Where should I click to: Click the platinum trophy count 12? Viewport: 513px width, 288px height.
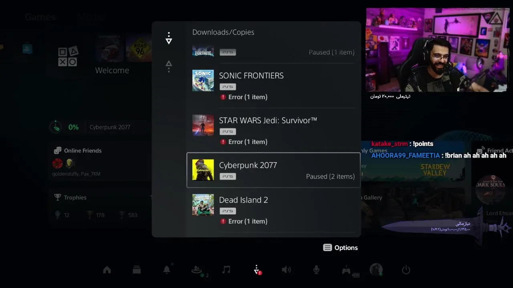[x=62, y=215]
